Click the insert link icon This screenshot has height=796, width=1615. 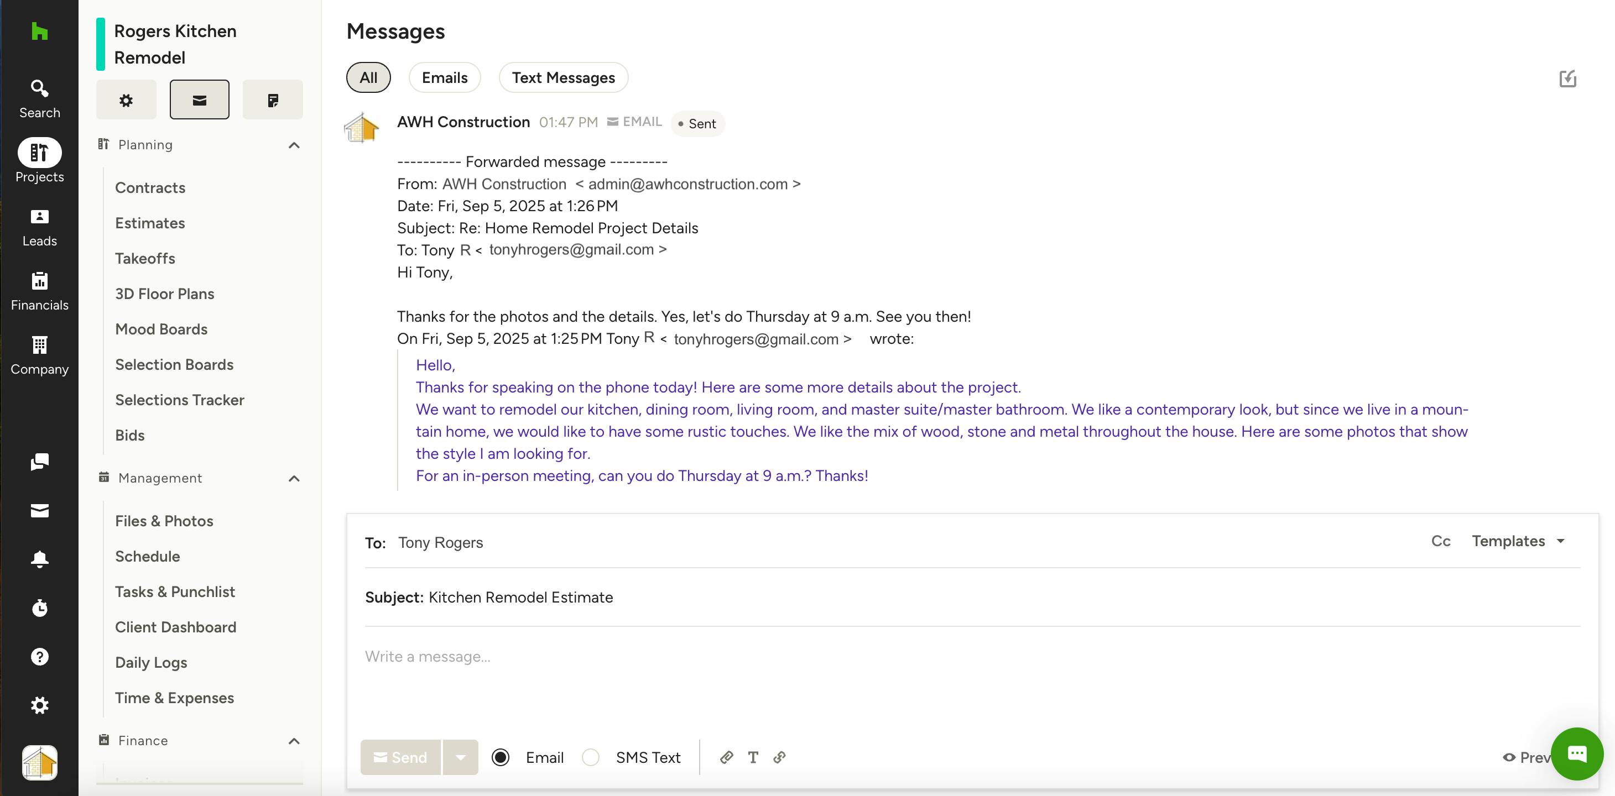click(x=779, y=757)
